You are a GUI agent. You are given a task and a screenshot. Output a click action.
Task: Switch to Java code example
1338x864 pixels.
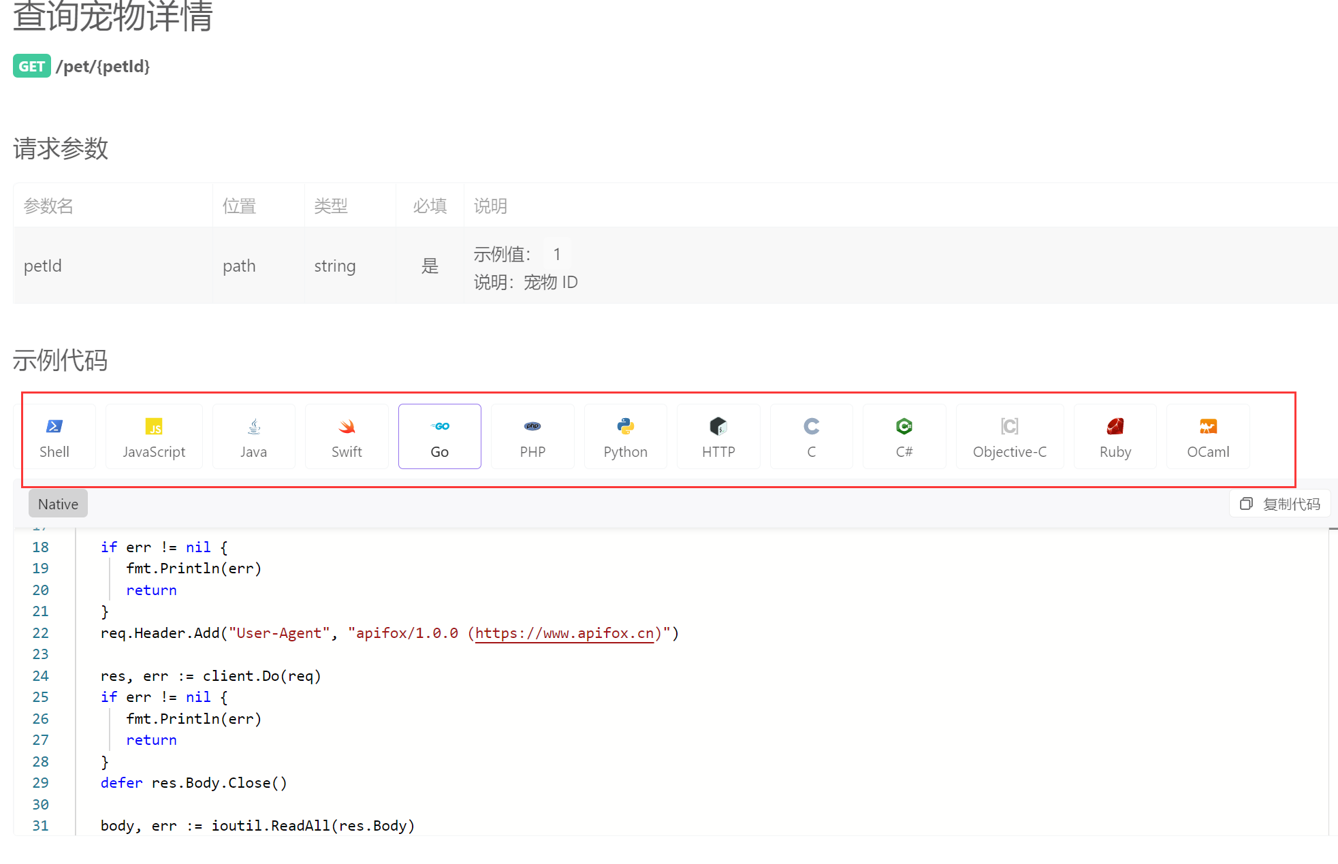coord(253,436)
